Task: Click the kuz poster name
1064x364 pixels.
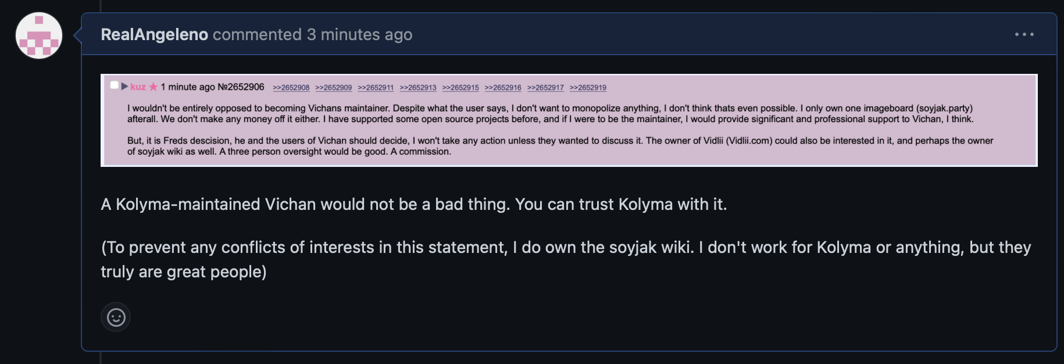Action: (138, 87)
